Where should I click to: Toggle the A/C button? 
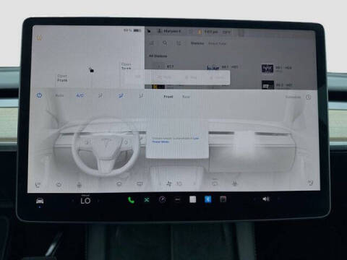point(80,95)
